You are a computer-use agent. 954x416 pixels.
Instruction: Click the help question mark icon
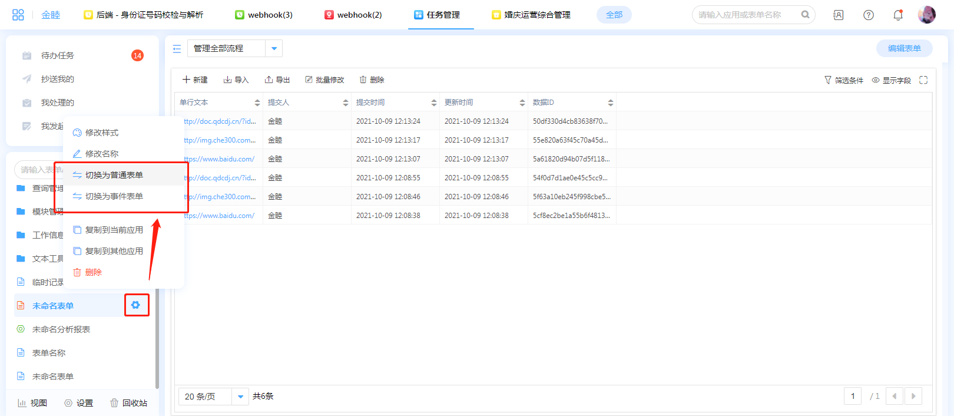[868, 15]
